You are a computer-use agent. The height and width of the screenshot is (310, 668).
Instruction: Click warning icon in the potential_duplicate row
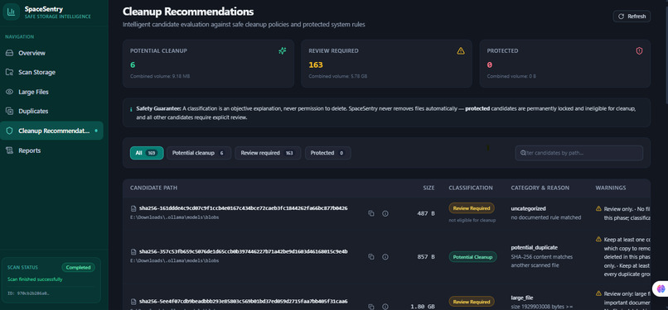pyautogui.click(x=598, y=239)
